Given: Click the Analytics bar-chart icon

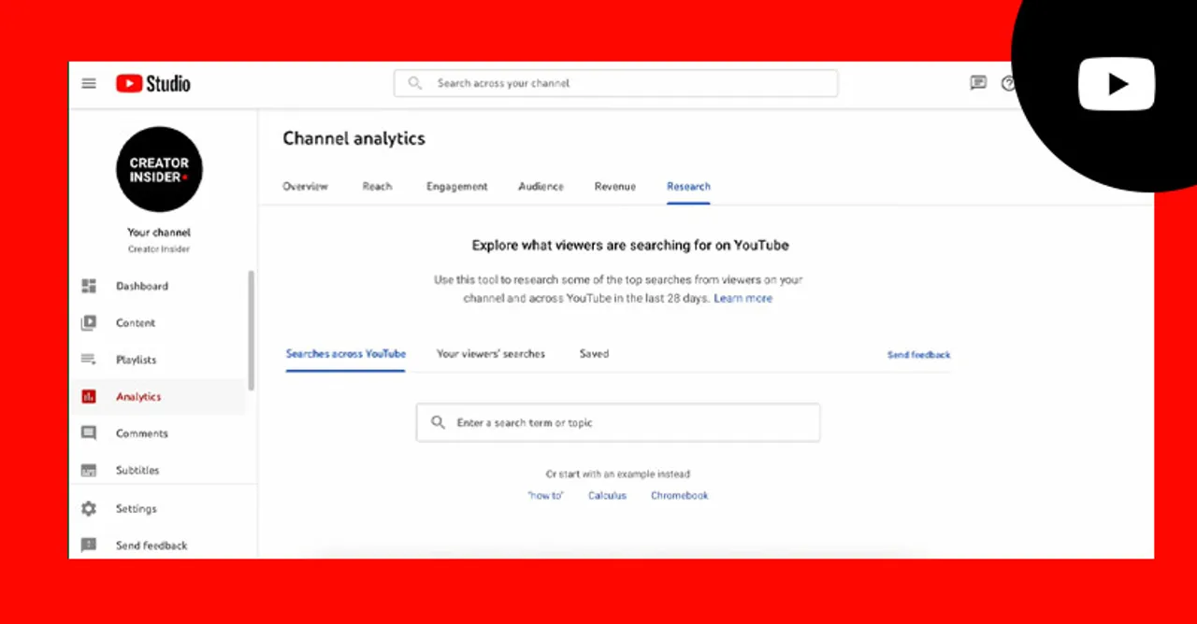Looking at the screenshot, I should 89,397.
